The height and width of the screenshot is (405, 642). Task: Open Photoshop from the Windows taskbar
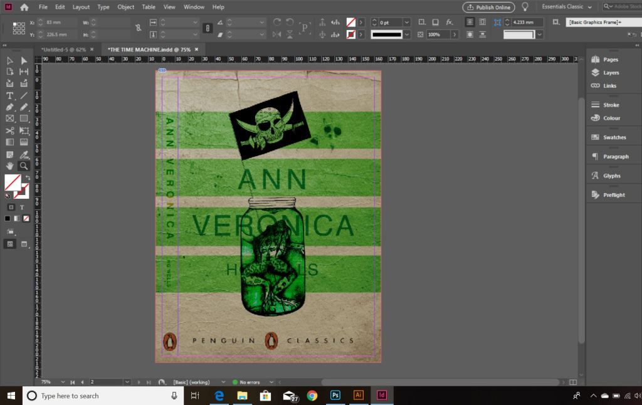pyautogui.click(x=335, y=396)
